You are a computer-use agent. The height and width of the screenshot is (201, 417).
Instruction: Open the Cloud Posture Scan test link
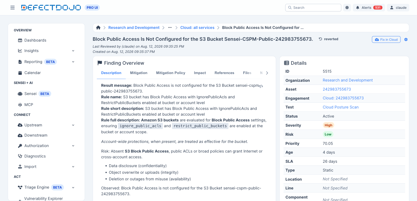click(x=341, y=107)
